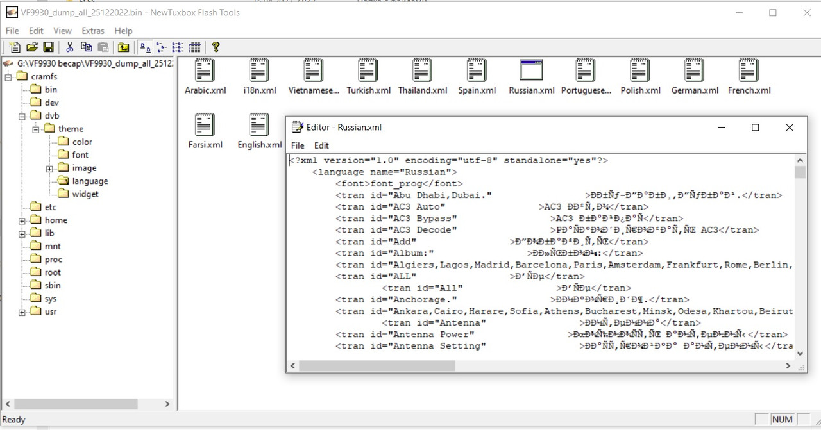821x430 pixels.
Task: Expand the home folder node
Action: click(x=22, y=220)
